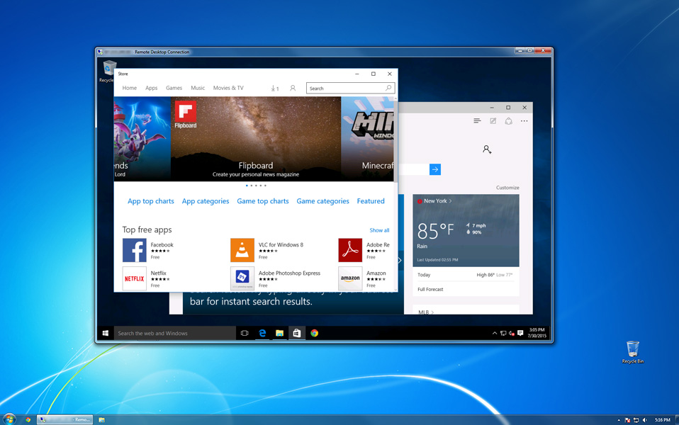
Task: Open the Game categories link
Action: click(x=322, y=201)
